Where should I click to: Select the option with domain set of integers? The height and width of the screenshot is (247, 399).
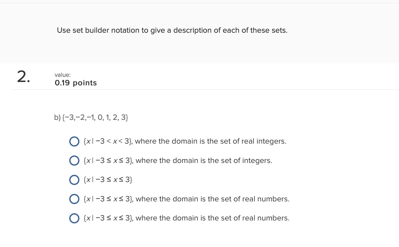[x=74, y=160]
